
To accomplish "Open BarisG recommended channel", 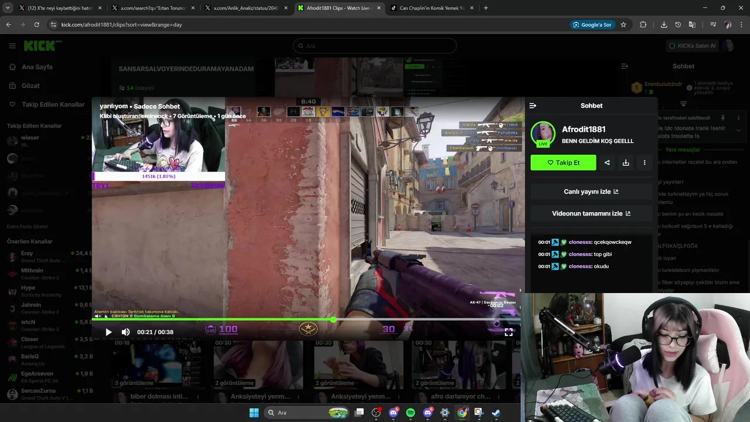I will click(x=47, y=359).
